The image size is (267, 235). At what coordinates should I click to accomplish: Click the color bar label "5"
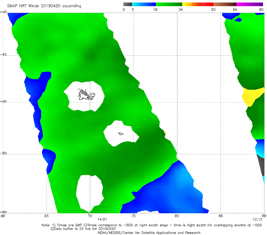[x=133, y=9]
